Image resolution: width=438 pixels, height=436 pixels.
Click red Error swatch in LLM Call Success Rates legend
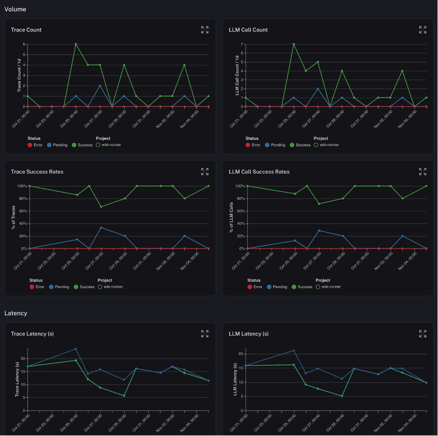[x=249, y=287]
